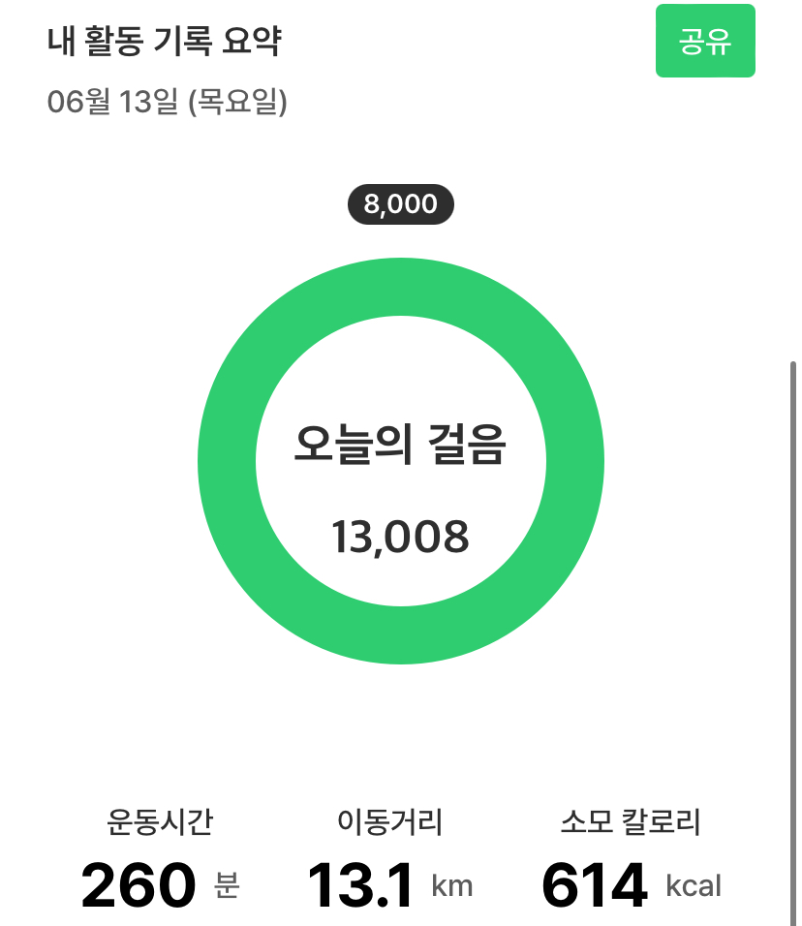This screenshot has height=926, width=802.
Task: Tap the 8,000 step goal badge
Action: click(400, 204)
